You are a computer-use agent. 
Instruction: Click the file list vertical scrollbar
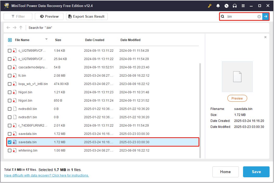tap(200, 109)
